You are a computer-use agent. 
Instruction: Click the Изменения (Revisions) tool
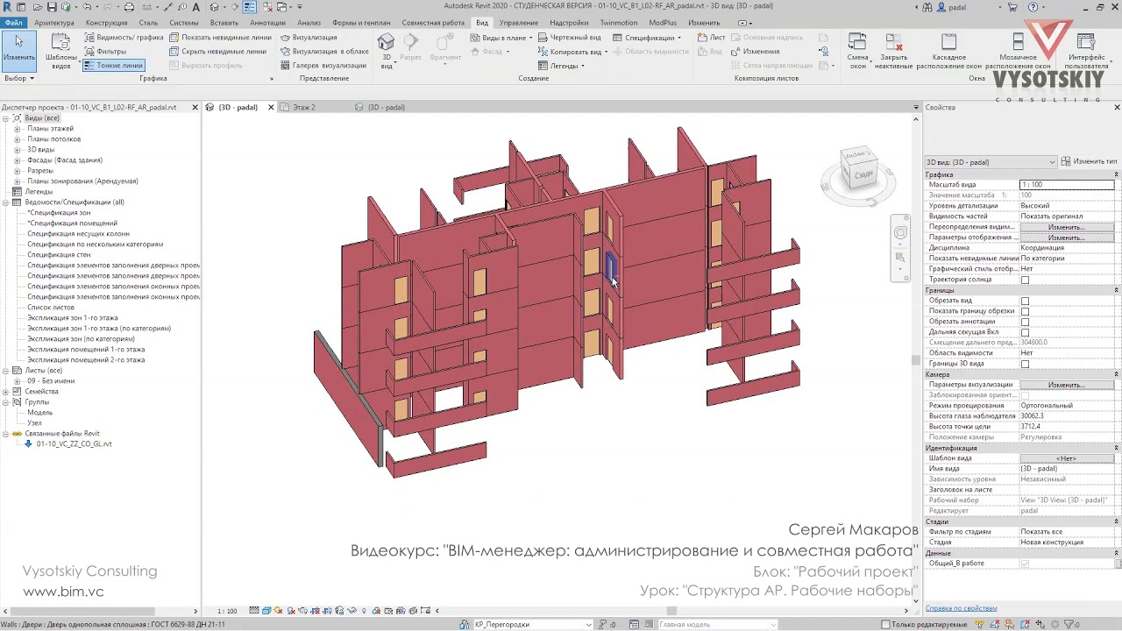754,52
